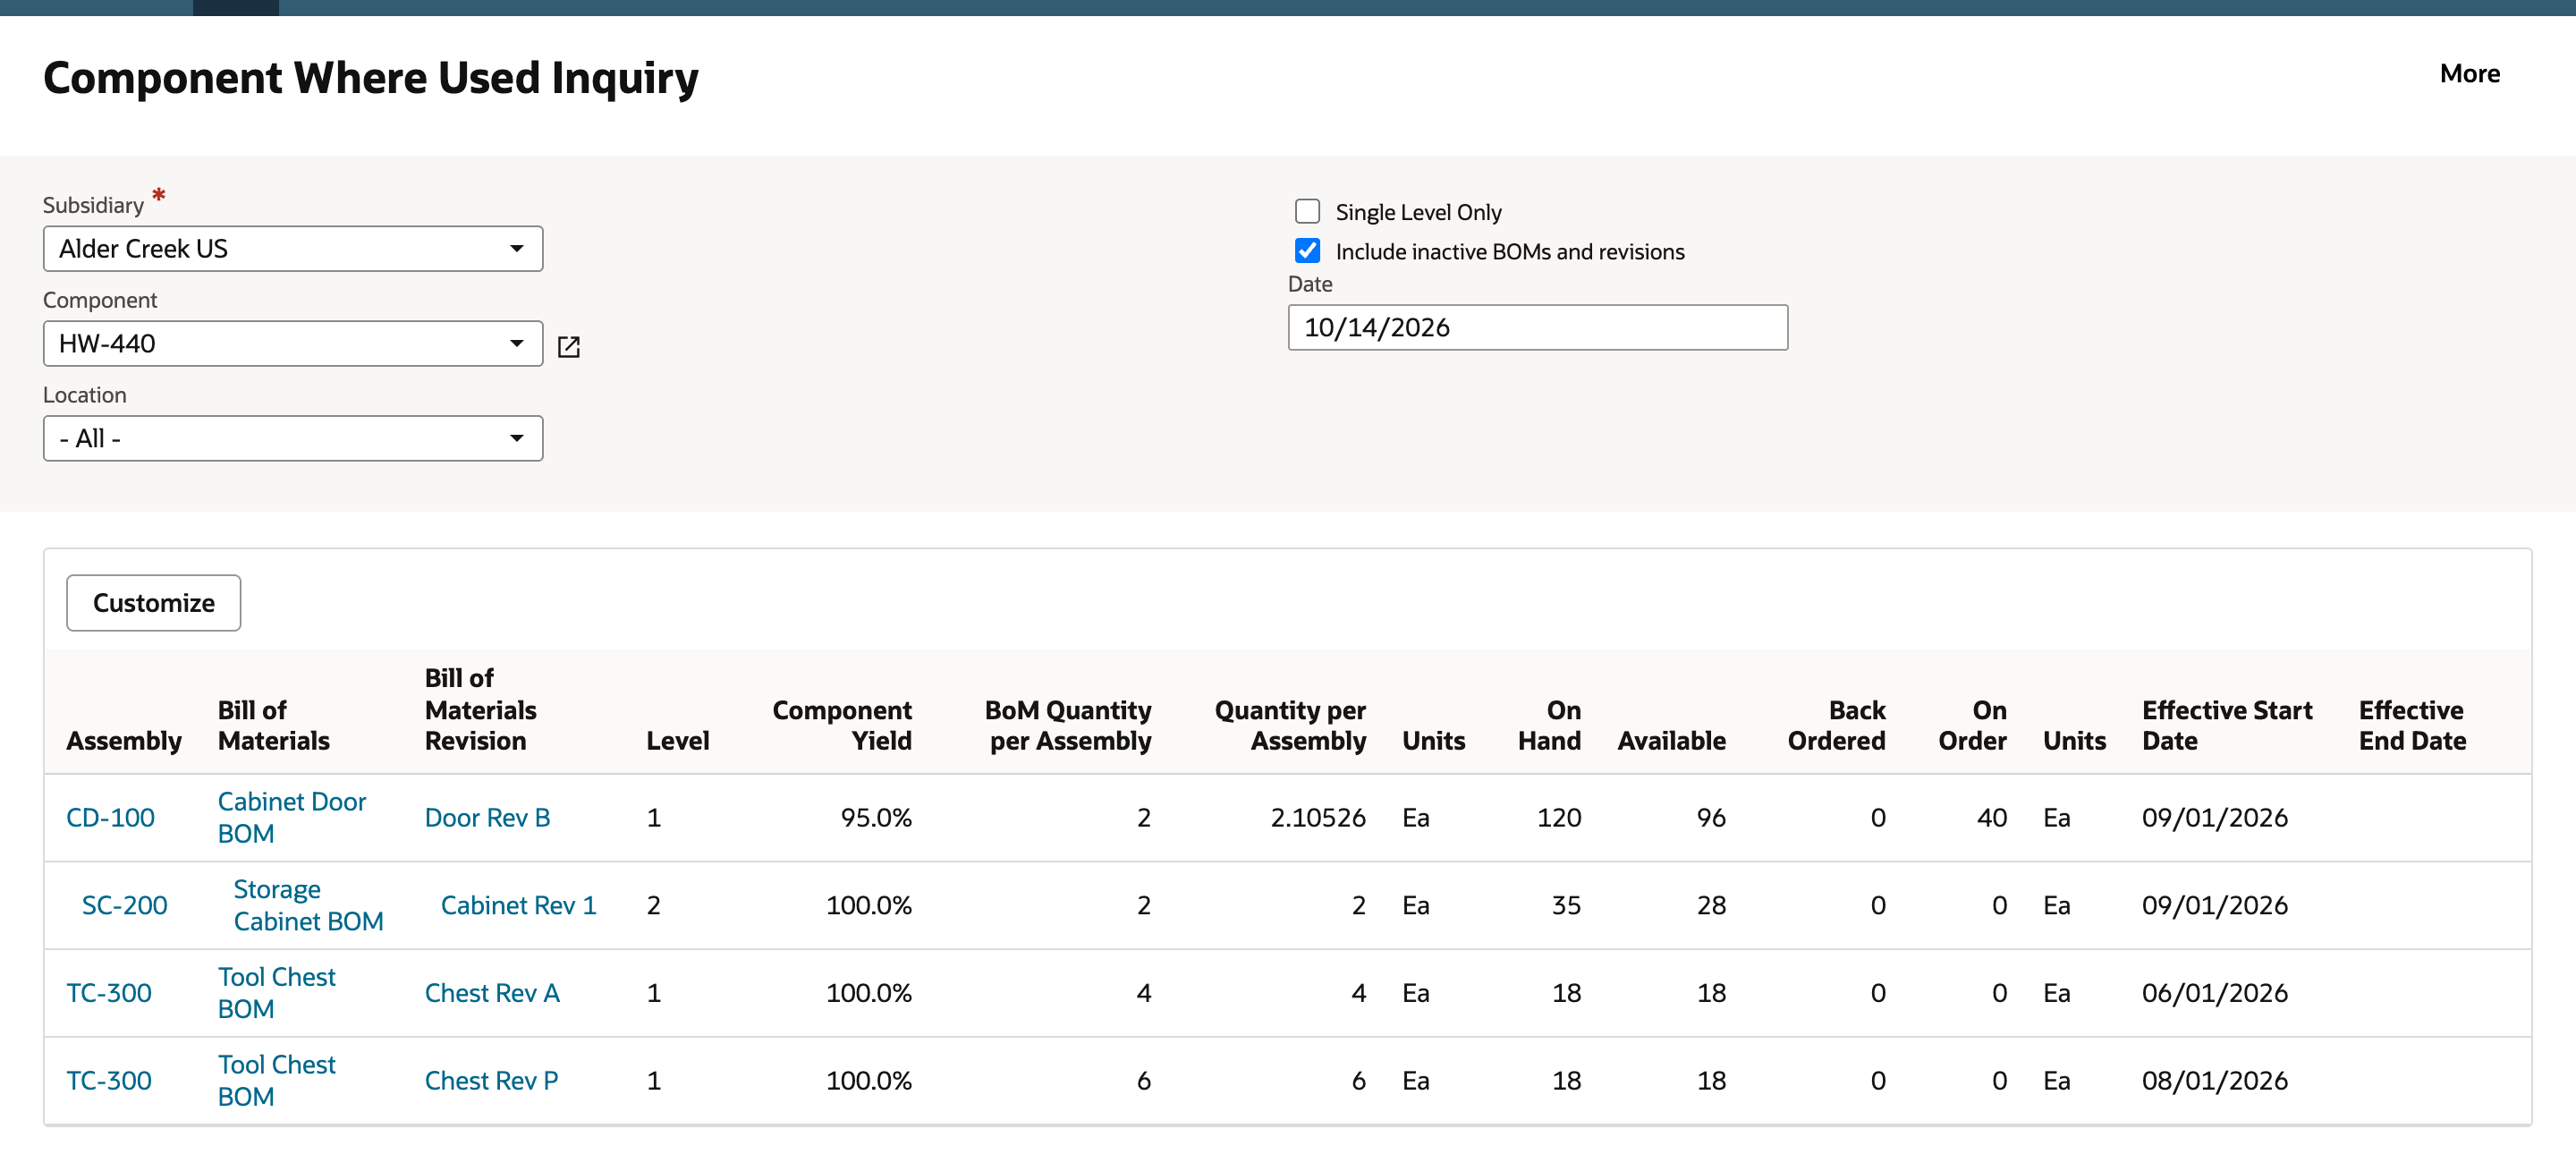
Task: Open TC-300 link in Chest Rev P row
Action: (109, 1081)
